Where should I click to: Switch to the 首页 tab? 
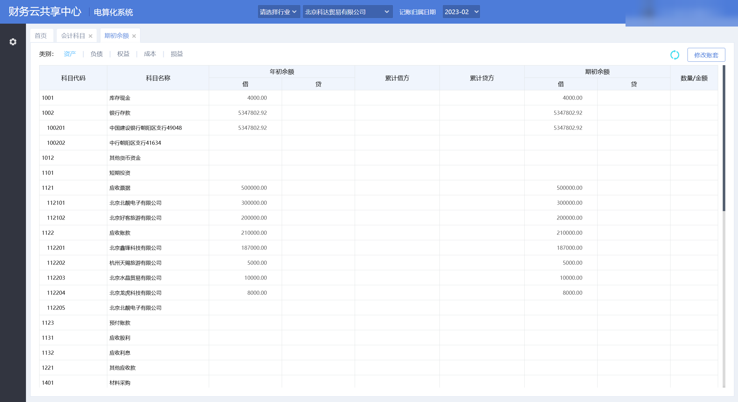[x=41, y=36]
